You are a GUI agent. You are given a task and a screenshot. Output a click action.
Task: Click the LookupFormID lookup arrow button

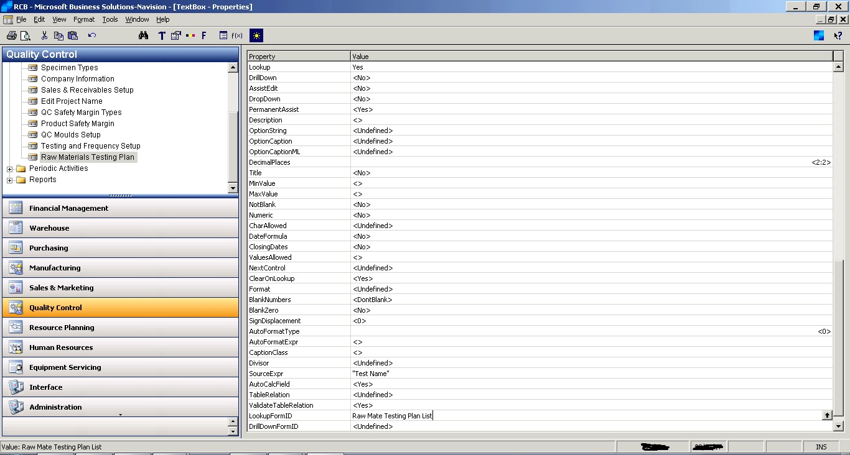click(x=827, y=415)
